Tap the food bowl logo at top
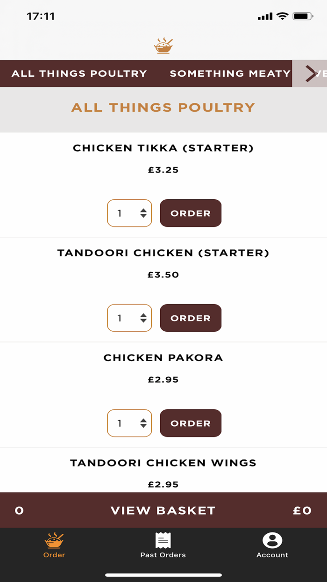327x582 pixels. (x=163, y=46)
